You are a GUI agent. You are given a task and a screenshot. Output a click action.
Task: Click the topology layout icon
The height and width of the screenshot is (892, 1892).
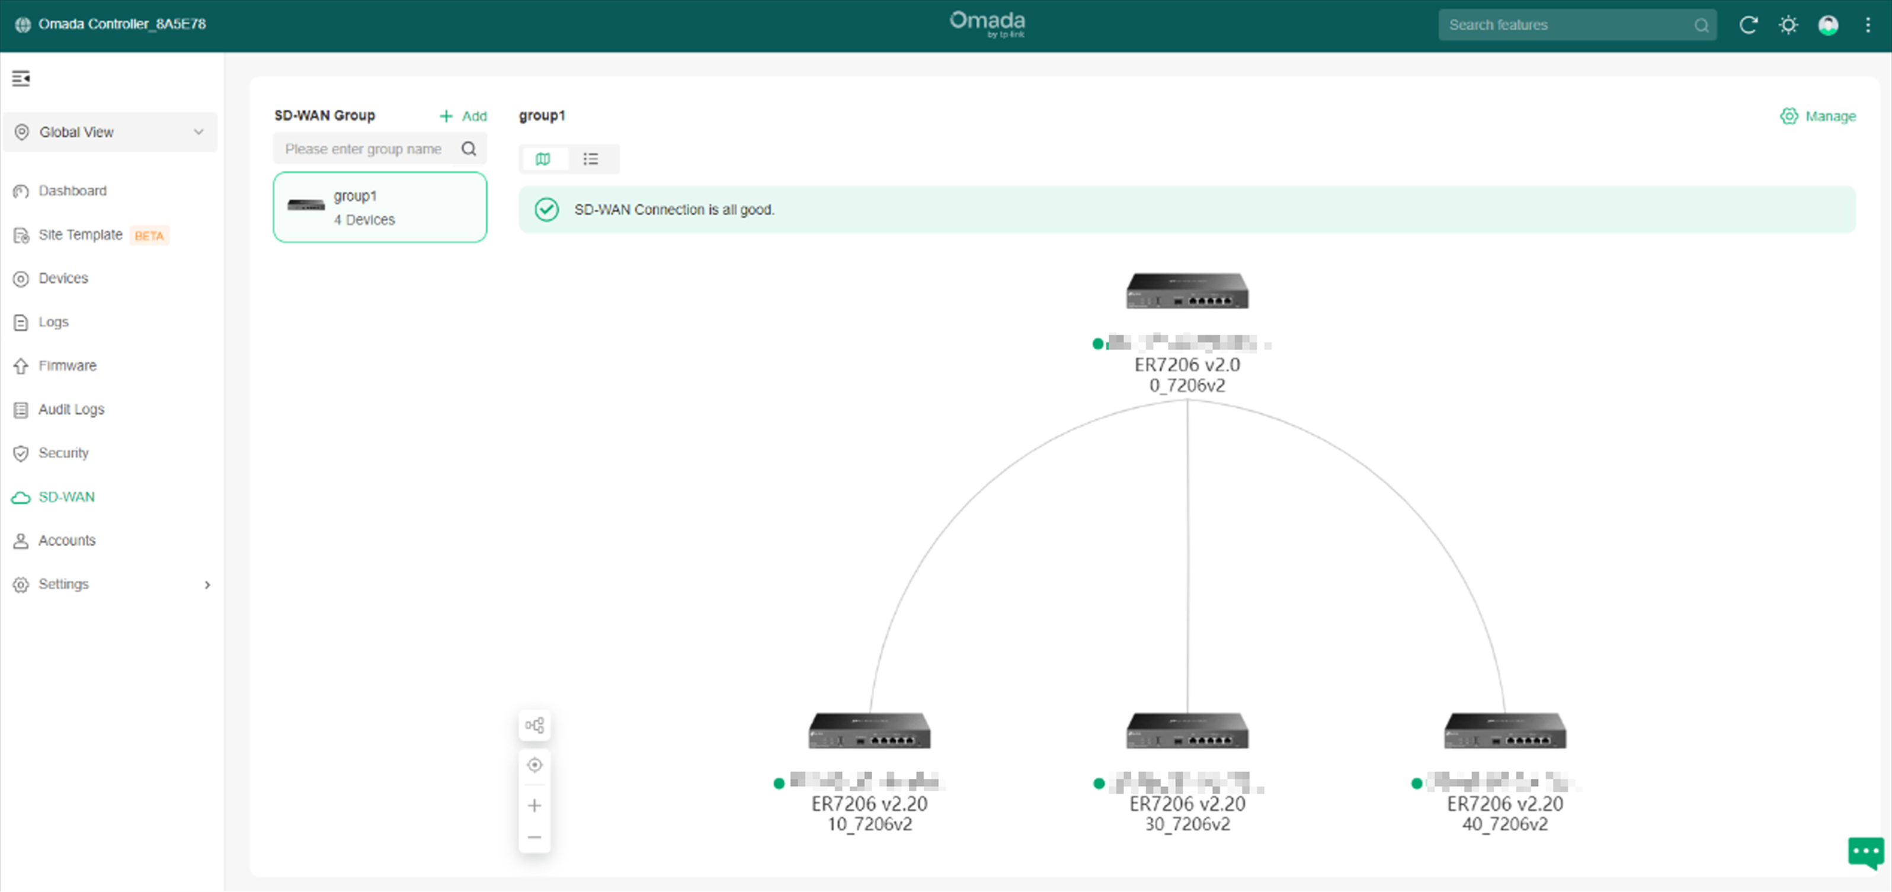coord(534,726)
